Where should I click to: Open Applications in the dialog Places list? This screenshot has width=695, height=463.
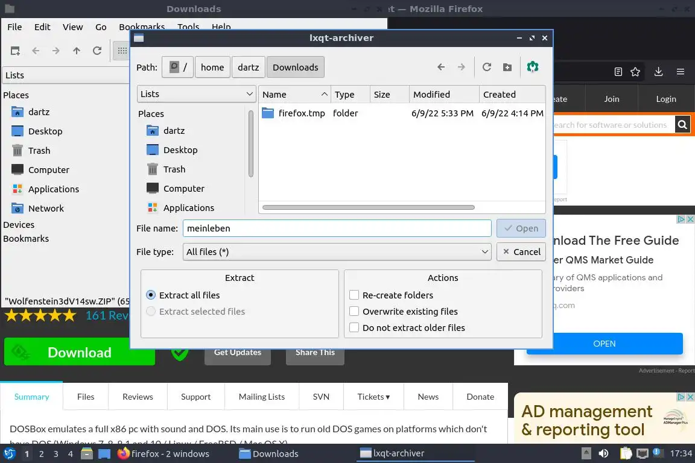coord(188,208)
